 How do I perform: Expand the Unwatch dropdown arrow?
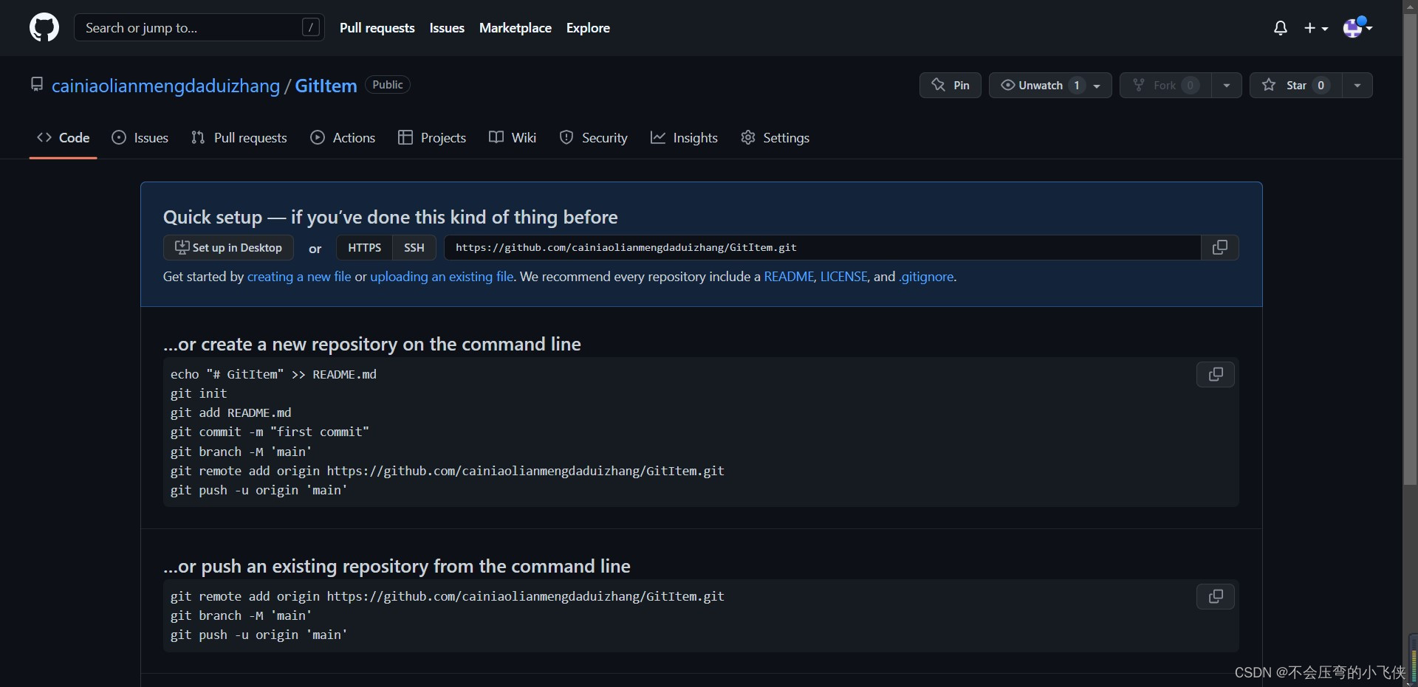coord(1097,86)
